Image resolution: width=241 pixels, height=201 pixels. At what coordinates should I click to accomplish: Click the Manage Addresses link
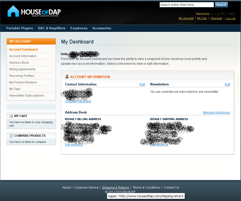(x=216, y=113)
